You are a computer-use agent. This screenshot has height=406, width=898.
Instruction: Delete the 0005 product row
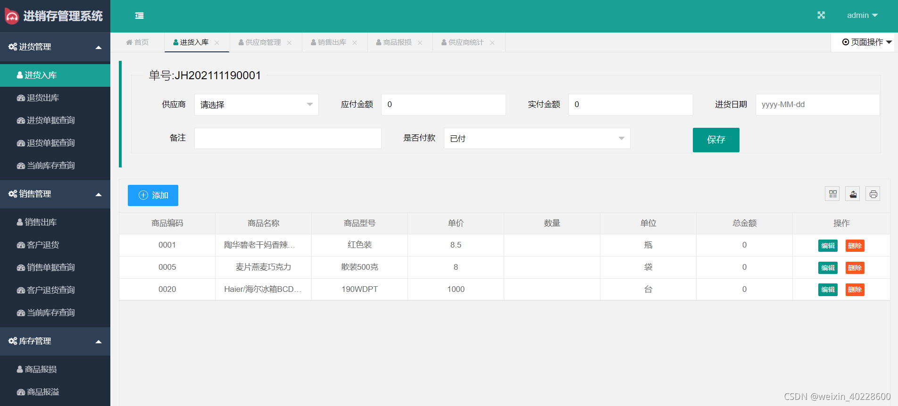[x=855, y=268]
